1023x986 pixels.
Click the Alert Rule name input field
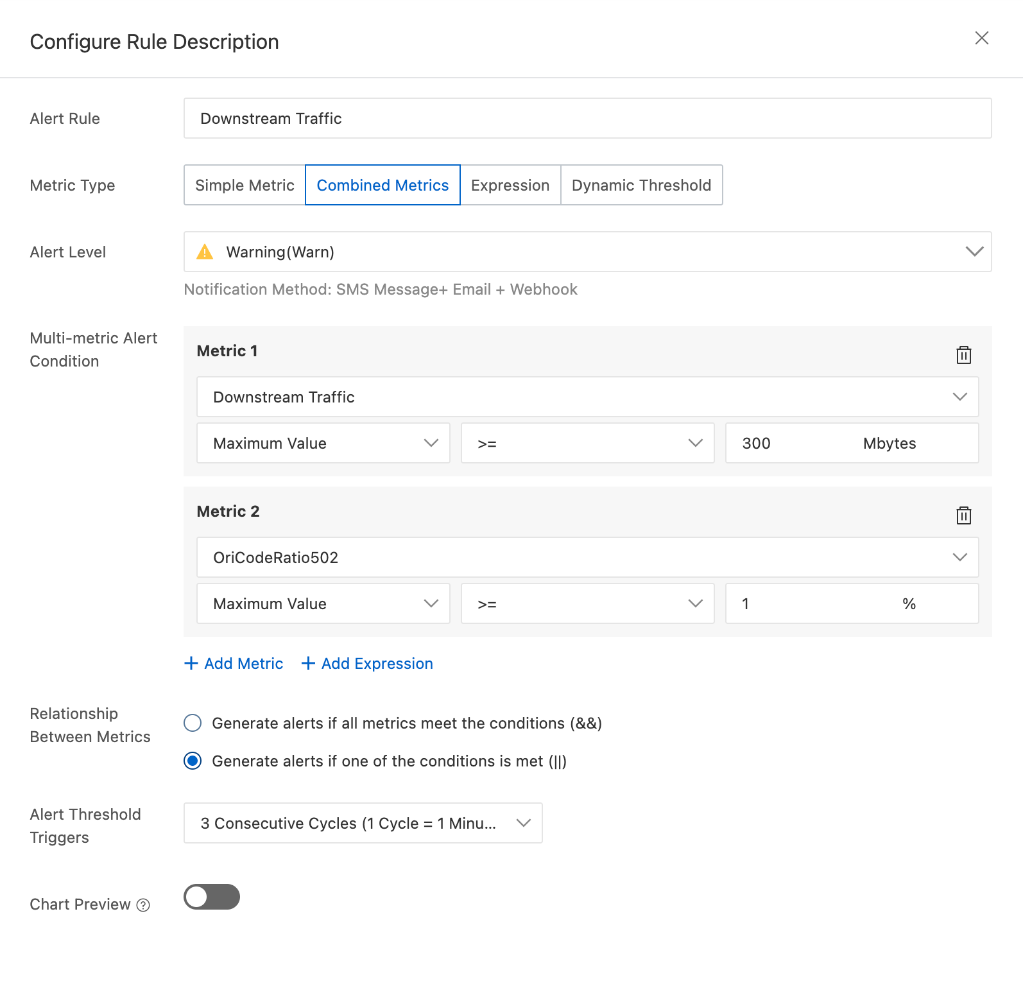pyautogui.click(x=587, y=118)
